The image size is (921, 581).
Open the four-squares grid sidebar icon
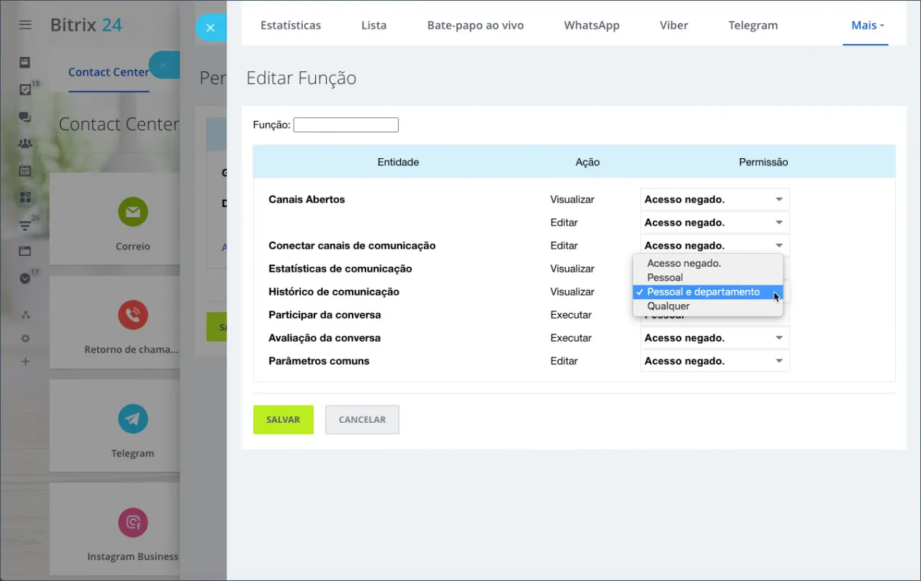pyautogui.click(x=25, y=197)
